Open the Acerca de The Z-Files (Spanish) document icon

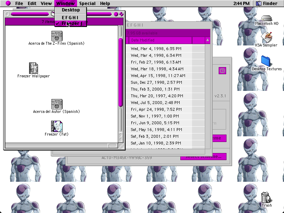point(57,36)
